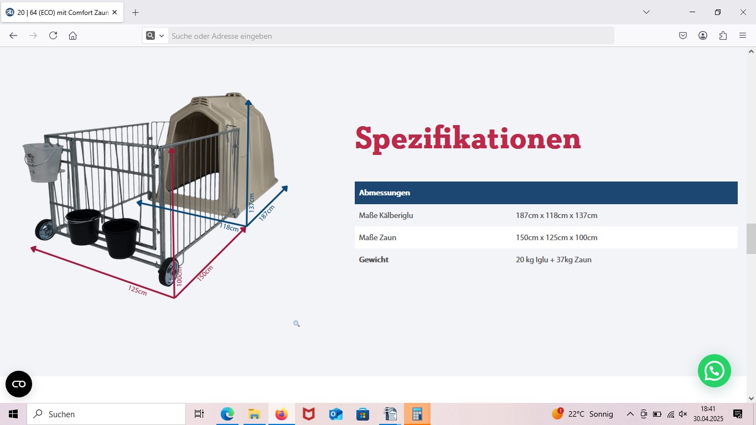Viewport: 756px width, 425px height.
Task: Save page to Pocket
Action: click(683, 35)
